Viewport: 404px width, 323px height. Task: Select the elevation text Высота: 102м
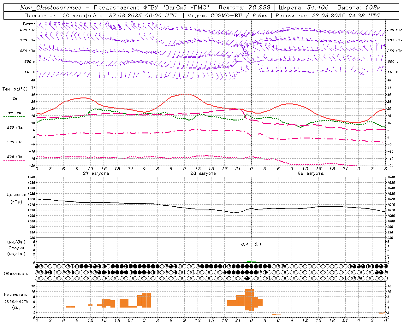click(x=359, y=8)
